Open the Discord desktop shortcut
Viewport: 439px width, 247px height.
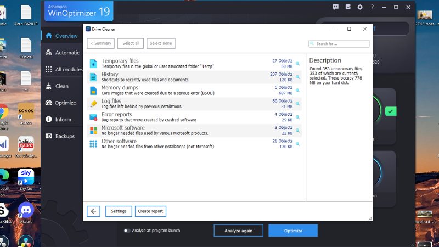[x=26, y=213]
